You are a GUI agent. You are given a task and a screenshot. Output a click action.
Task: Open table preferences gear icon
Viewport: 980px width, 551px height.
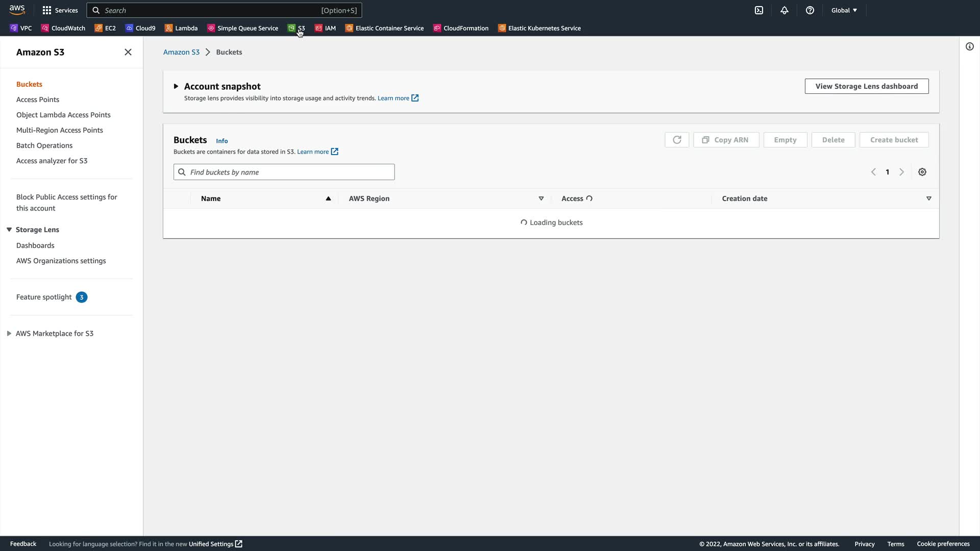point(922,172)
